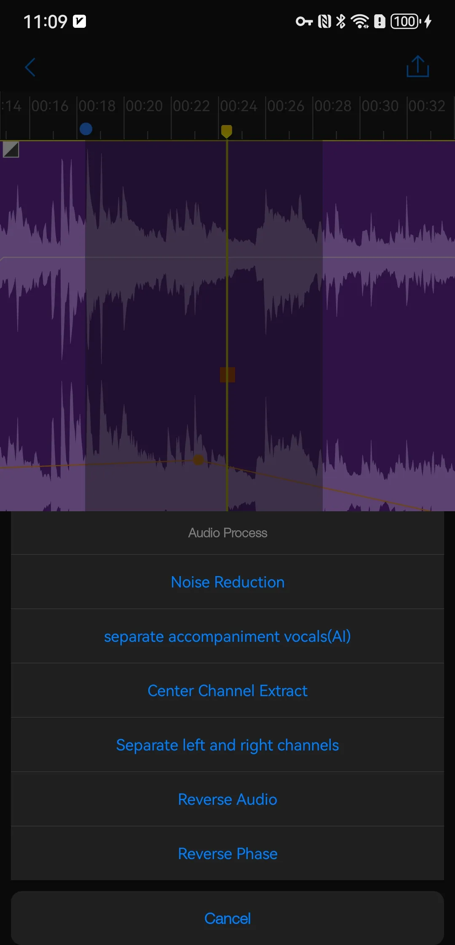Select Center Channel Extract
Viewport: 455px width, 945px height.
coord(227,691)
